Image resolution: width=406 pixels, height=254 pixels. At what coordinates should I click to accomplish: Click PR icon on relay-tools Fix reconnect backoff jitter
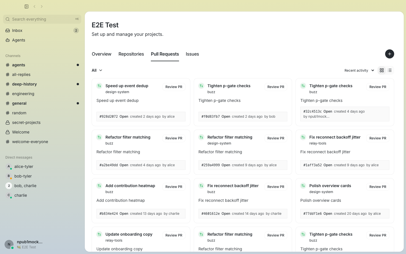303,137
